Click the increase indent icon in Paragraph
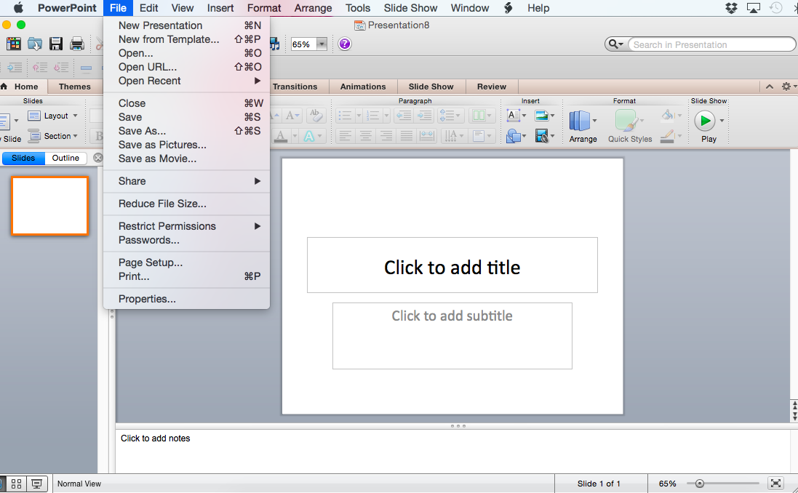Screen dimensions: 798x493 424,116
